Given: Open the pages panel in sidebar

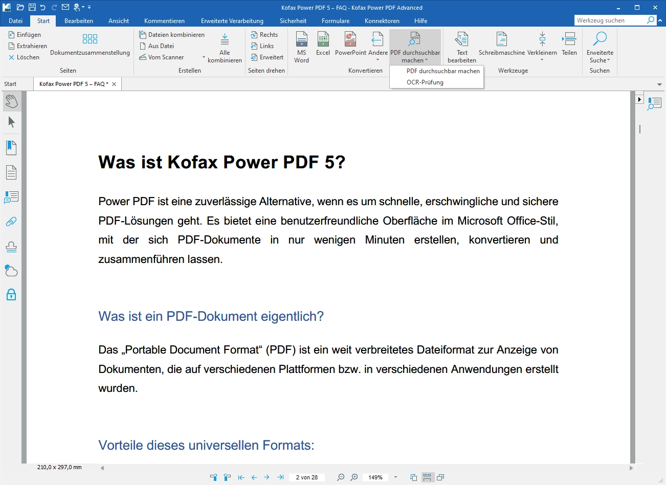Looking at the screenshot, I should click(11, 172).
